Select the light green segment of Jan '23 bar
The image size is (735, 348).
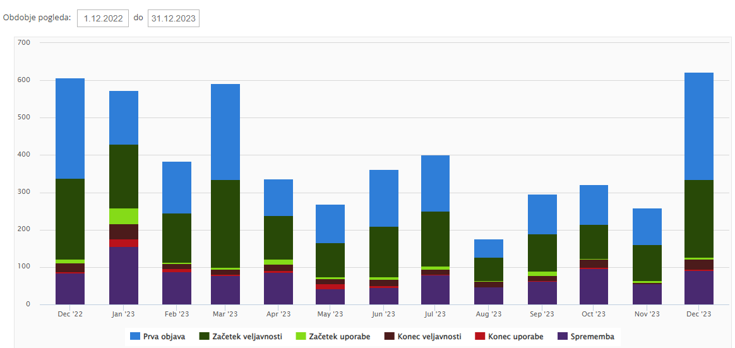[x=124, y=216]
